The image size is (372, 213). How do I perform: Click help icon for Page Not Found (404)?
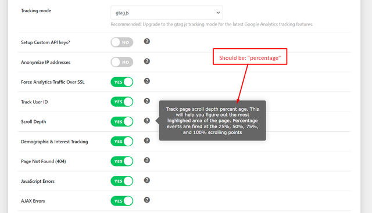tap(147, 160)
